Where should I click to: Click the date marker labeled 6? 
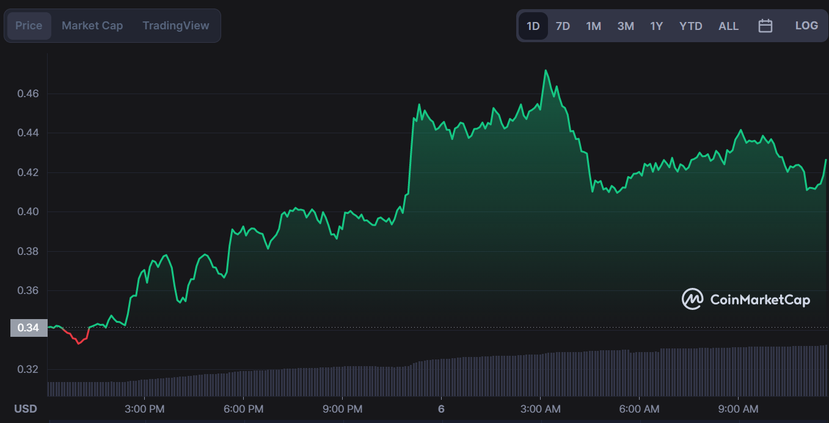441,409
